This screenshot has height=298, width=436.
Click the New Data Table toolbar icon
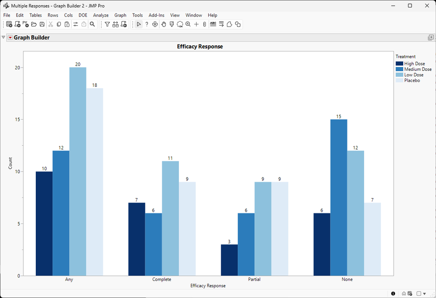(x=9, y=24)
